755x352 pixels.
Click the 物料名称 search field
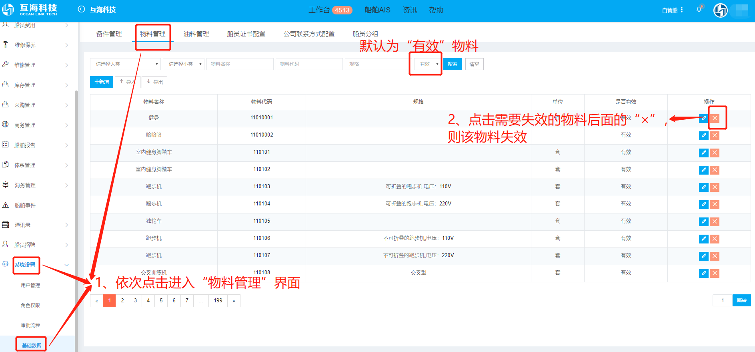240,64
